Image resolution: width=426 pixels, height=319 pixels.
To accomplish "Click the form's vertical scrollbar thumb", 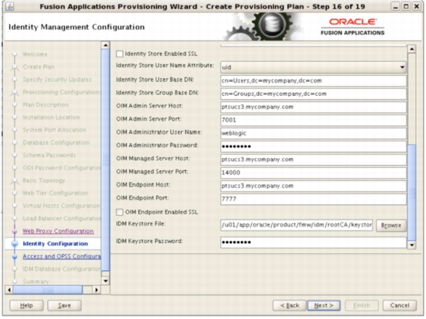I will (x=411, y=192).
